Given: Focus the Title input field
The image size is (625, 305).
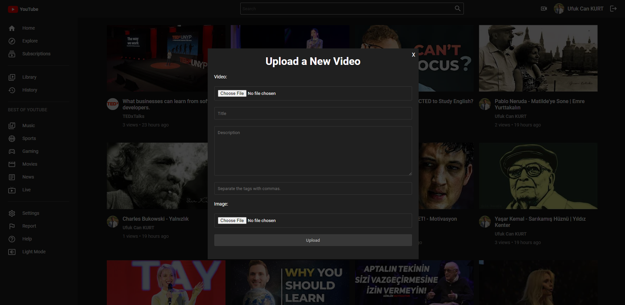Looking at the screenshot, I should [313, 113].
